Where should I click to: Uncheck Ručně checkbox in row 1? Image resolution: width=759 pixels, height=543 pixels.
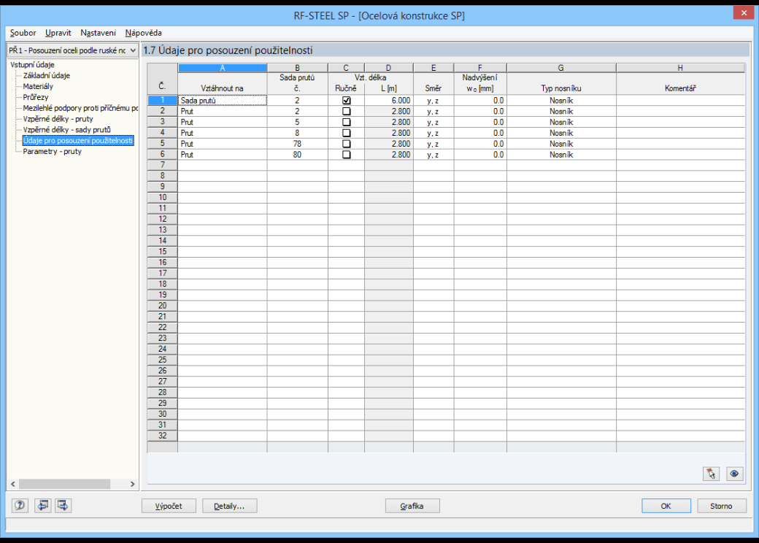pyautogui.click(x=346, y=101)
